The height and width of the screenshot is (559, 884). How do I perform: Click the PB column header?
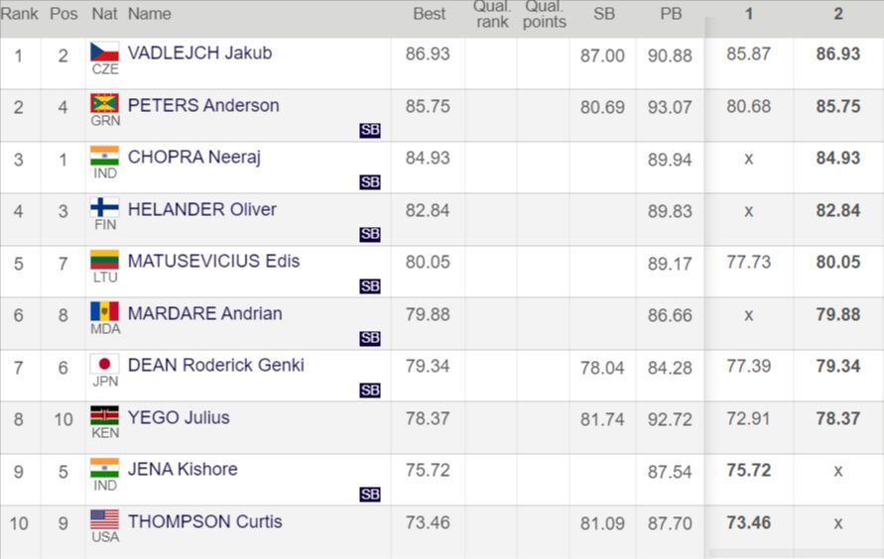671,14
